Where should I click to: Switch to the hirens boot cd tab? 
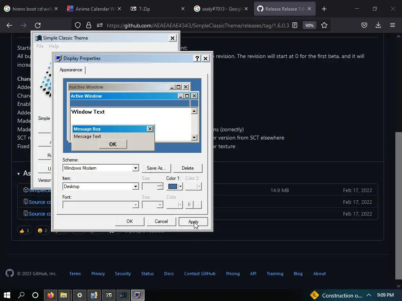point(31,9)
